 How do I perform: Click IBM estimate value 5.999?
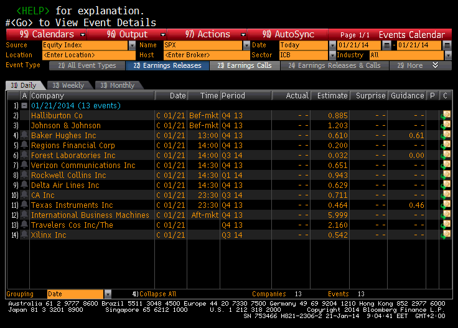pos(338,215)
